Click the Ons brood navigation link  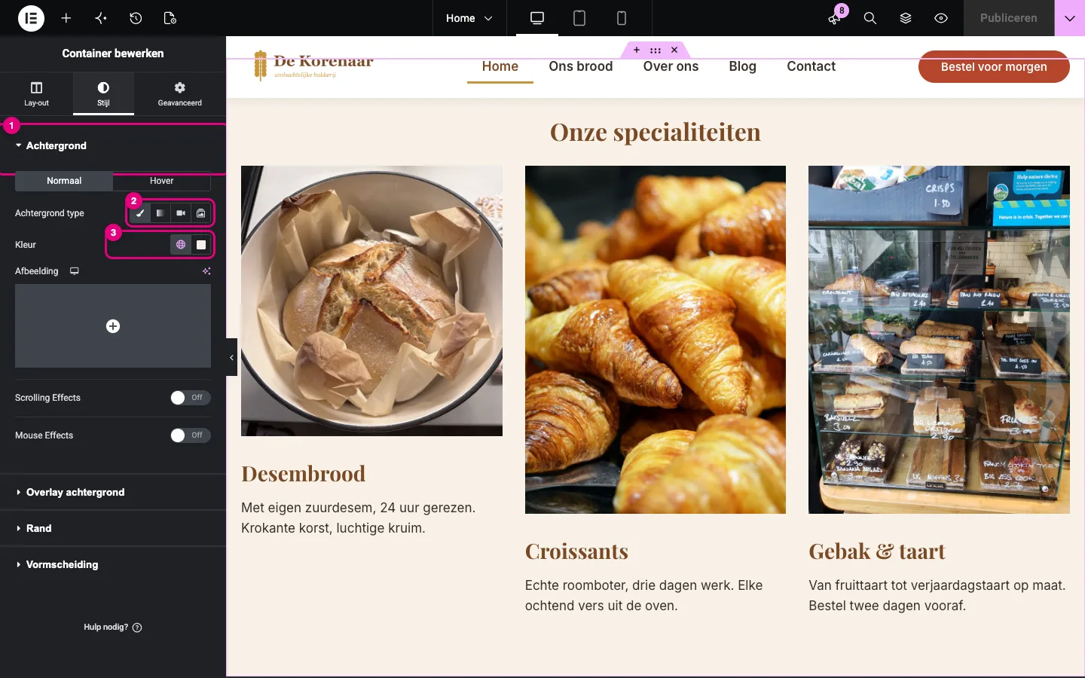point(581,66)
